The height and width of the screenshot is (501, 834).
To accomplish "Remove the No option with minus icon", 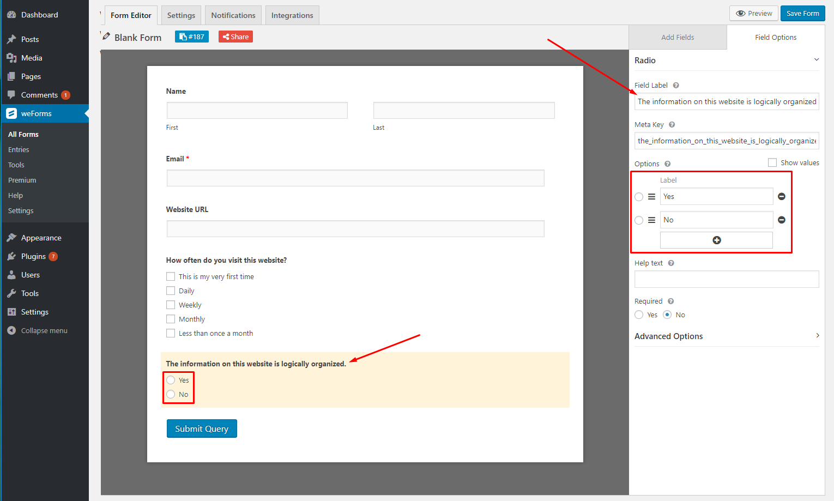I will (x=782, y=220).
